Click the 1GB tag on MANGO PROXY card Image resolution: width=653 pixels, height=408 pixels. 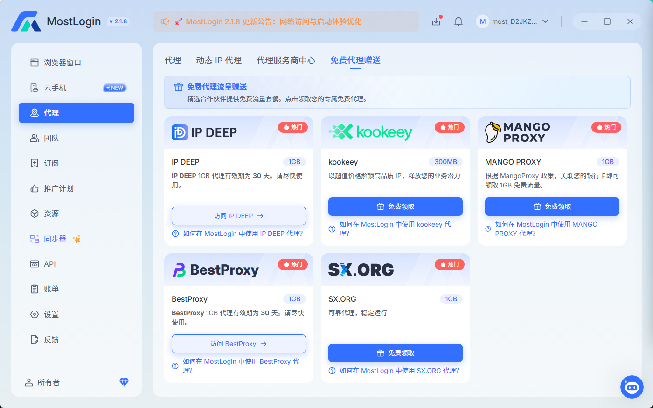point(608,162)
